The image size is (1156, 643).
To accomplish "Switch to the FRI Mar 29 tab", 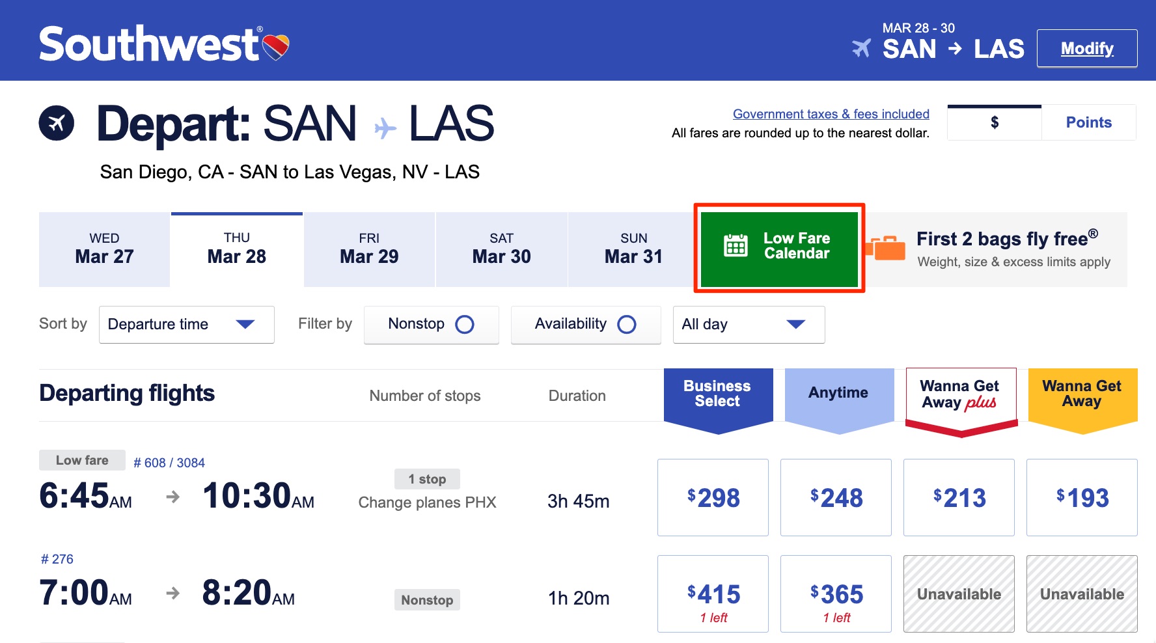I will point(368,249).
